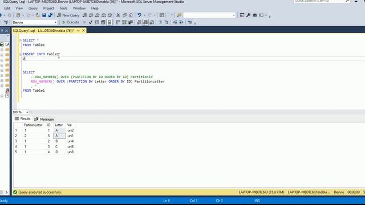Close the Object Explorer panel
Viewport: 365px width, 205px height.
6,31
